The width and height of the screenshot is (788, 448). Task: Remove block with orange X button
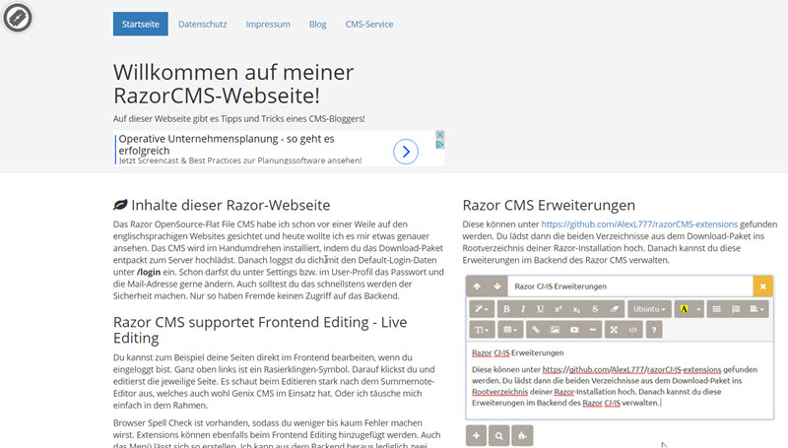point(762,287)
